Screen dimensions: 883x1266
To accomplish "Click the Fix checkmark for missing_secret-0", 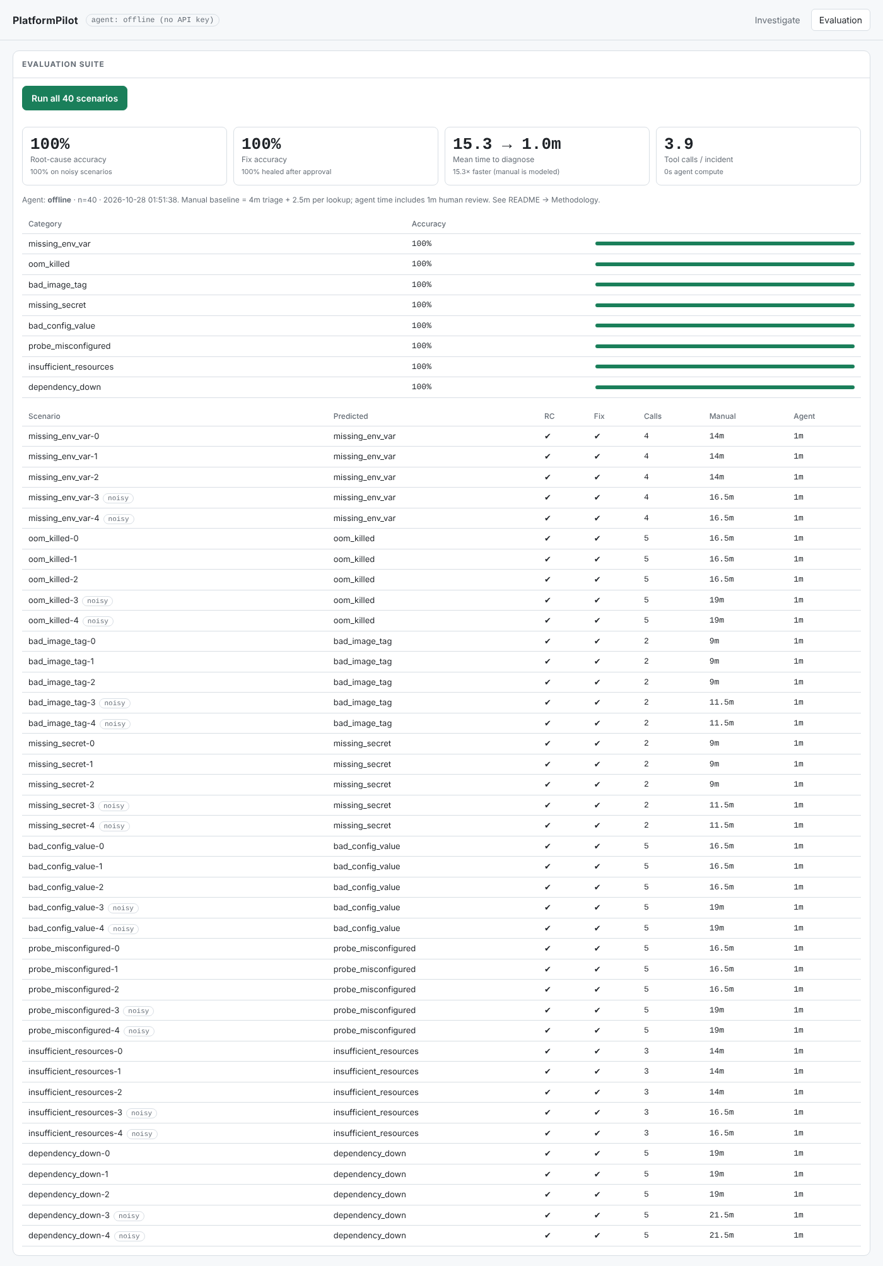I will tap(597, 744).
